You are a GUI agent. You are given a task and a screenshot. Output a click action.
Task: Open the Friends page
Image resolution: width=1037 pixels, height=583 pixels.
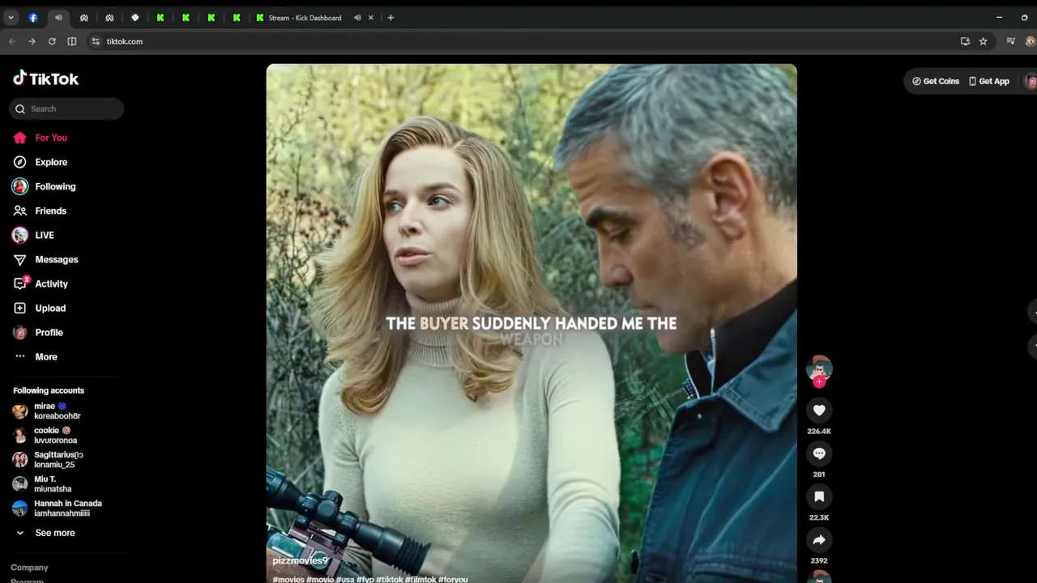point(41,211)
